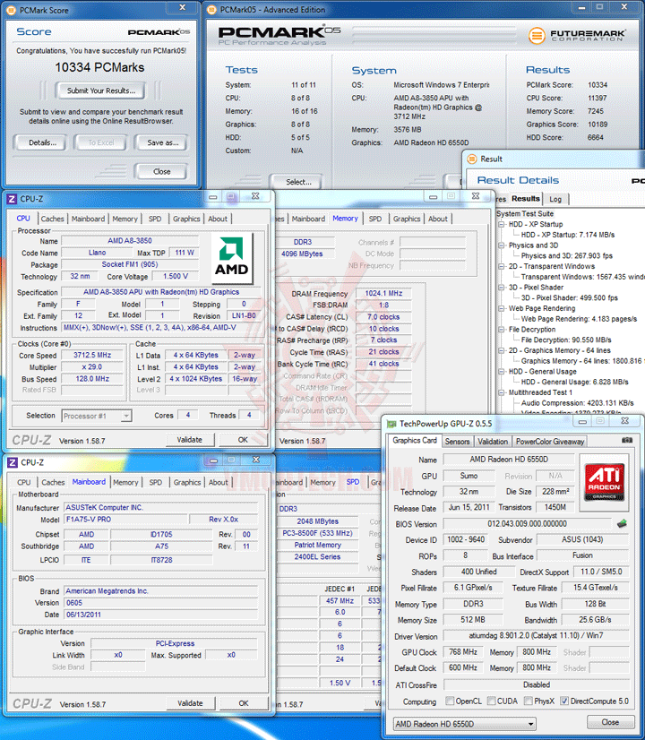Click the Close button in GPU-Z
This screenshot has height=740, width=645.
609,722
